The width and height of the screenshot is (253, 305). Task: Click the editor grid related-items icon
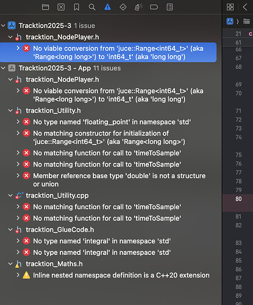tap(230, 7)
